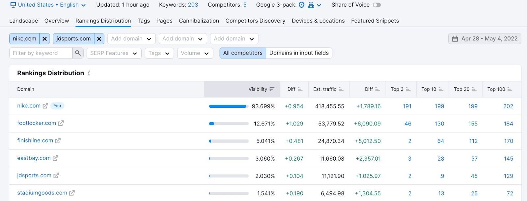Click Keywords count 203 link
The width and height of the screenshot is (527, 201).
[193, 5]
